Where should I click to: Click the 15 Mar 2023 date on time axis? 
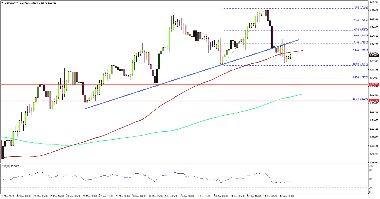[x=8, y=196]
